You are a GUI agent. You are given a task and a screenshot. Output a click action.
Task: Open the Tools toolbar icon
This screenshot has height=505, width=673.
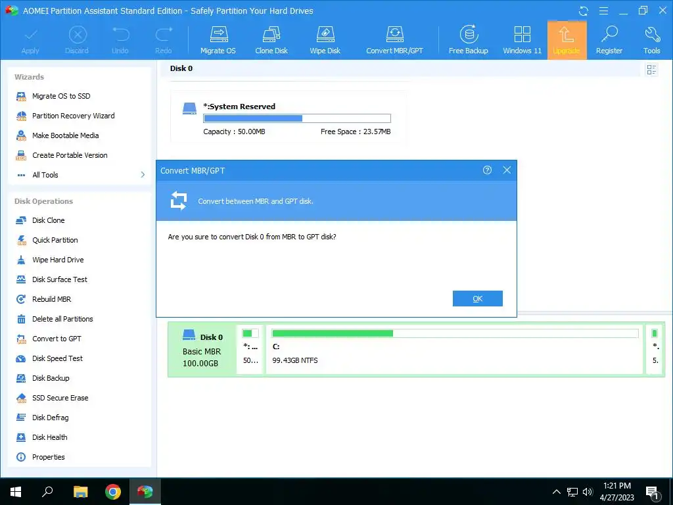651,40
